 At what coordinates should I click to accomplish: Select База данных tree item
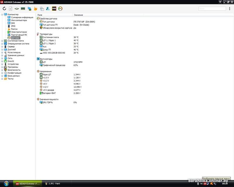tap(13, 76)
